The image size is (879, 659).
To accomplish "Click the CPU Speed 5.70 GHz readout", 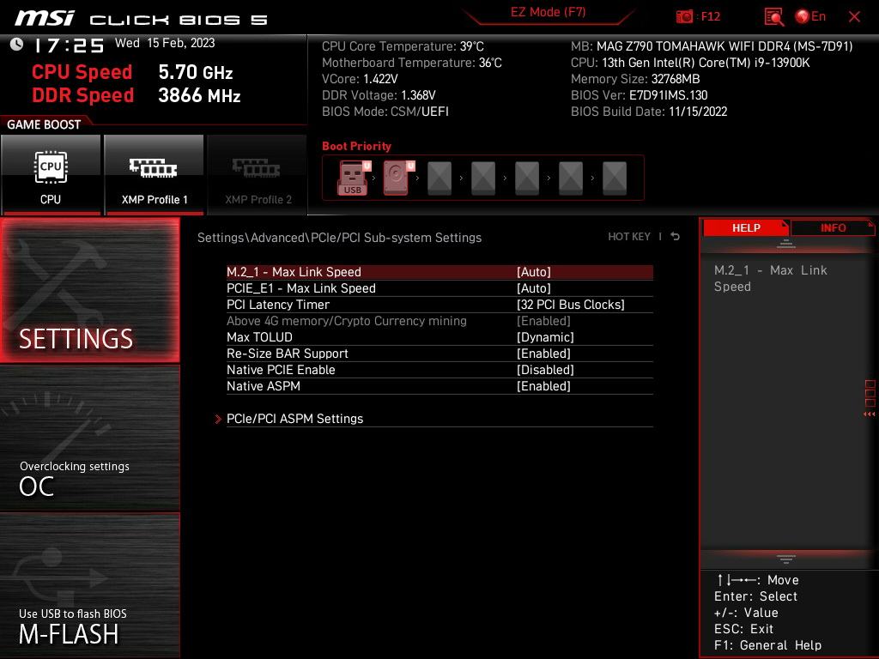I will [131, 72].
